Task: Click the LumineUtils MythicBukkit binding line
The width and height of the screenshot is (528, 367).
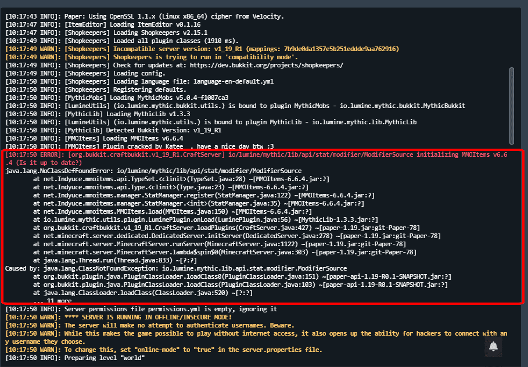Action: pos(235,106)
